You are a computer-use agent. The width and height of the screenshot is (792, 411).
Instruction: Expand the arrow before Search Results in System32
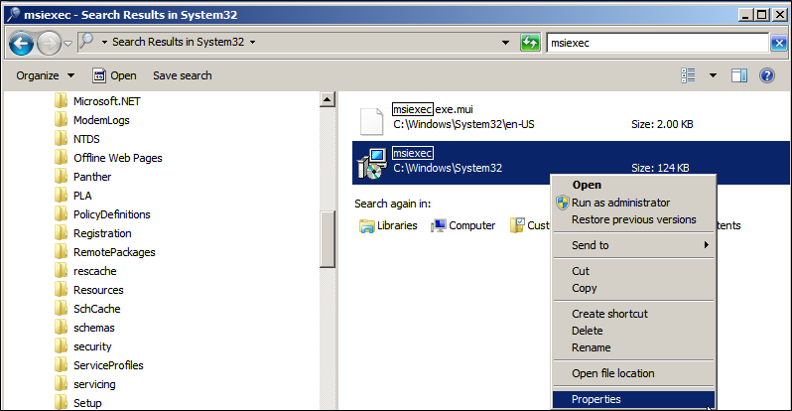[x=104, y=42]
